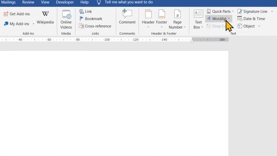Click the Date & Time label
Image resolution: width=277 pixels, height=156 pixels.
tap(254, 19)
